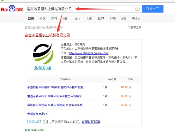Open the 重型运输平板车 product link
175x132 pixels.
(x=56, y=96)
